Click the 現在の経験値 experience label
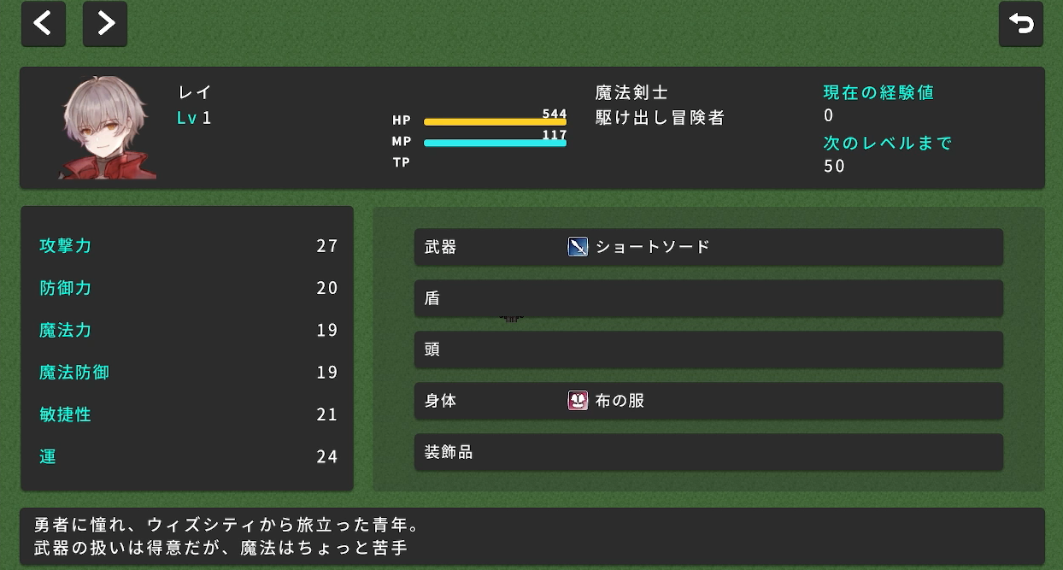 (878, 92)
